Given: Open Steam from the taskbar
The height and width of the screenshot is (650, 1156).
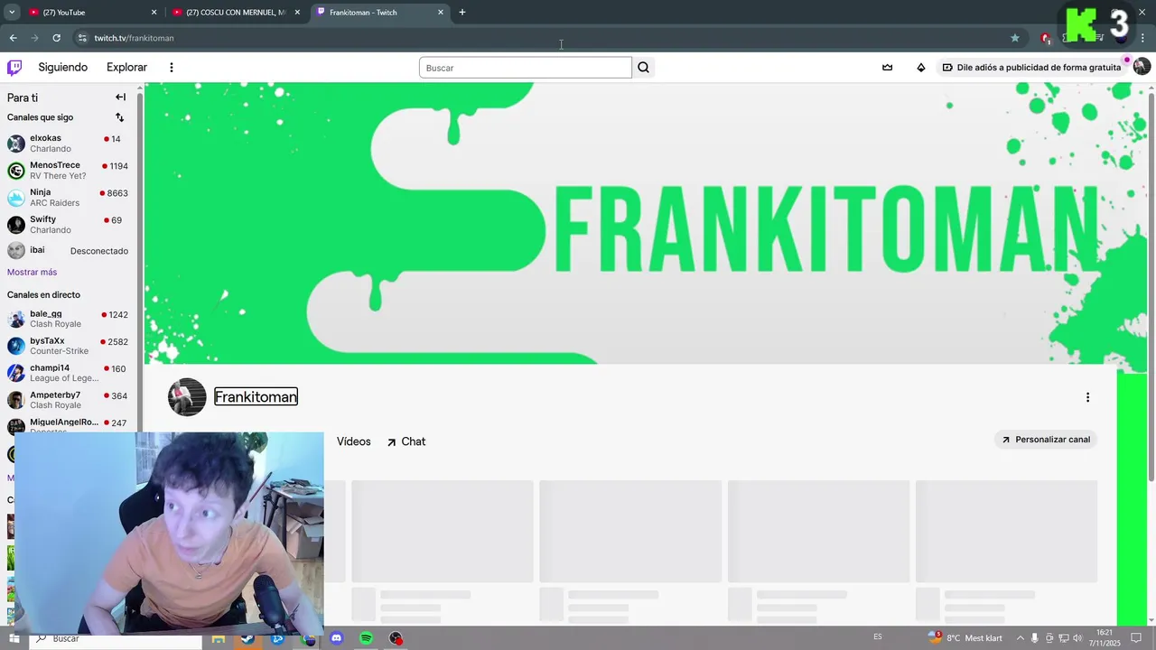Looking at the screenshot, I should 247,638.
